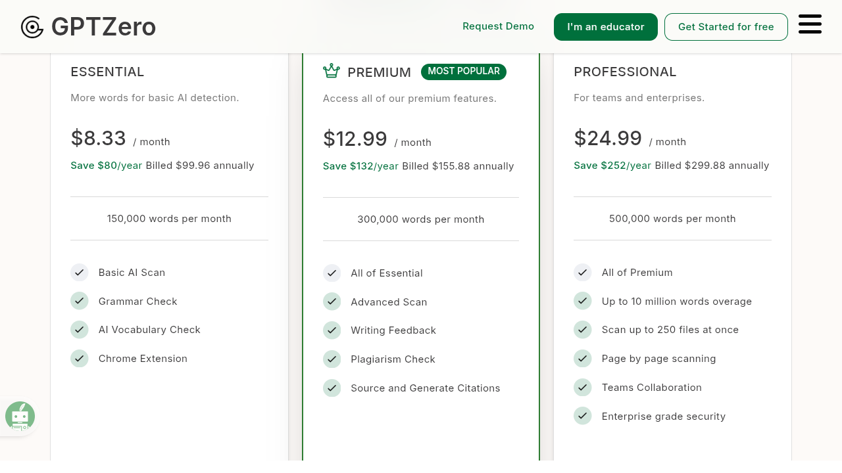The width and height of the screenshot is (842, 473).
Task: Click the I'm an educator button
Action: coord(606,27)
